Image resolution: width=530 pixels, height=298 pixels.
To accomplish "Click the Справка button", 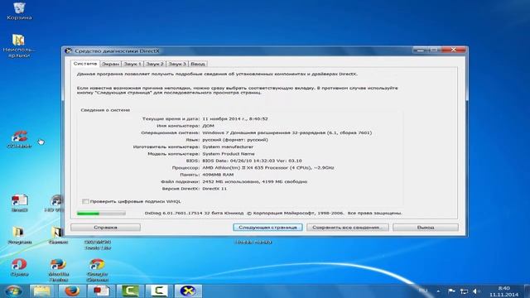I will 105,228.
